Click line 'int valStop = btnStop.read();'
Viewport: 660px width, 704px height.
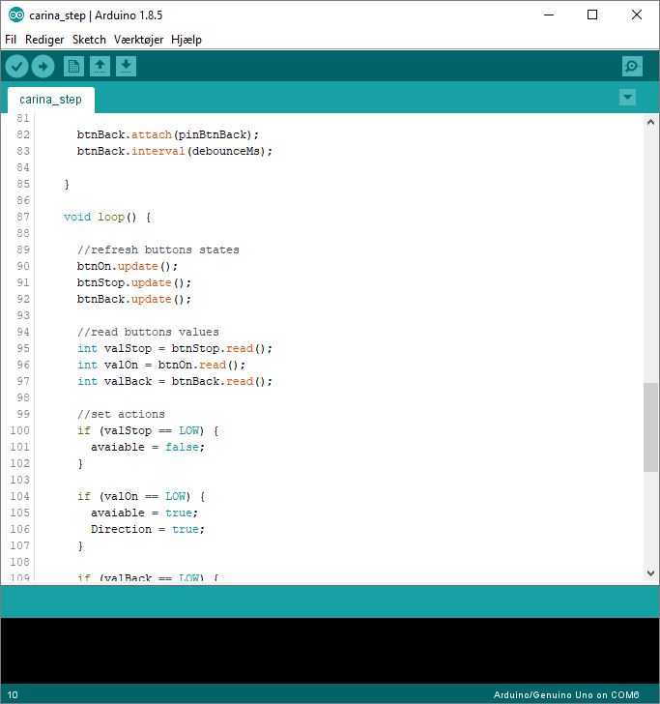pyautogui.click(x=175, y=349)
